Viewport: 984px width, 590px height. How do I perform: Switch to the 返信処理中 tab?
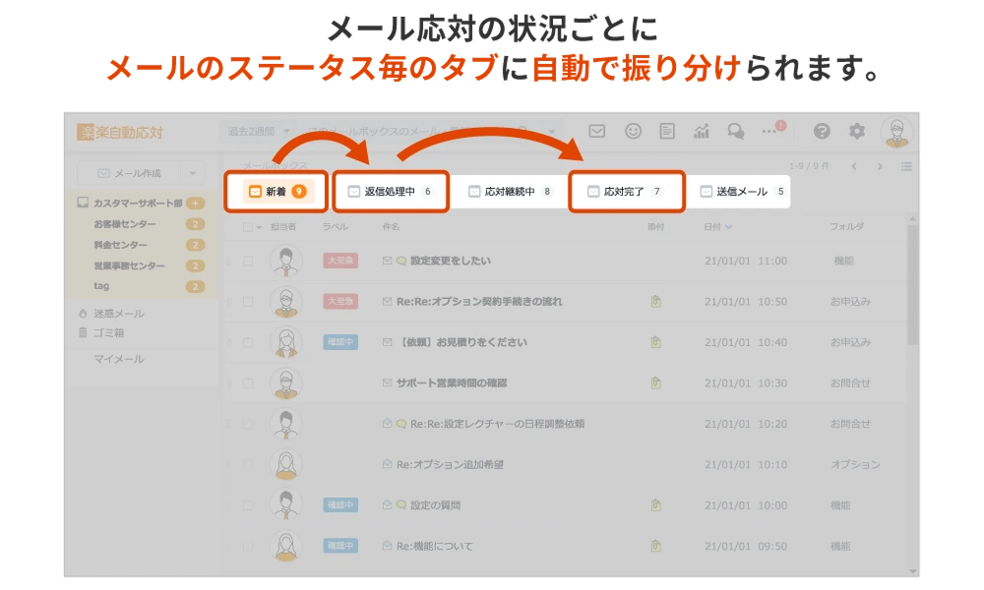(x=391, y=191)
